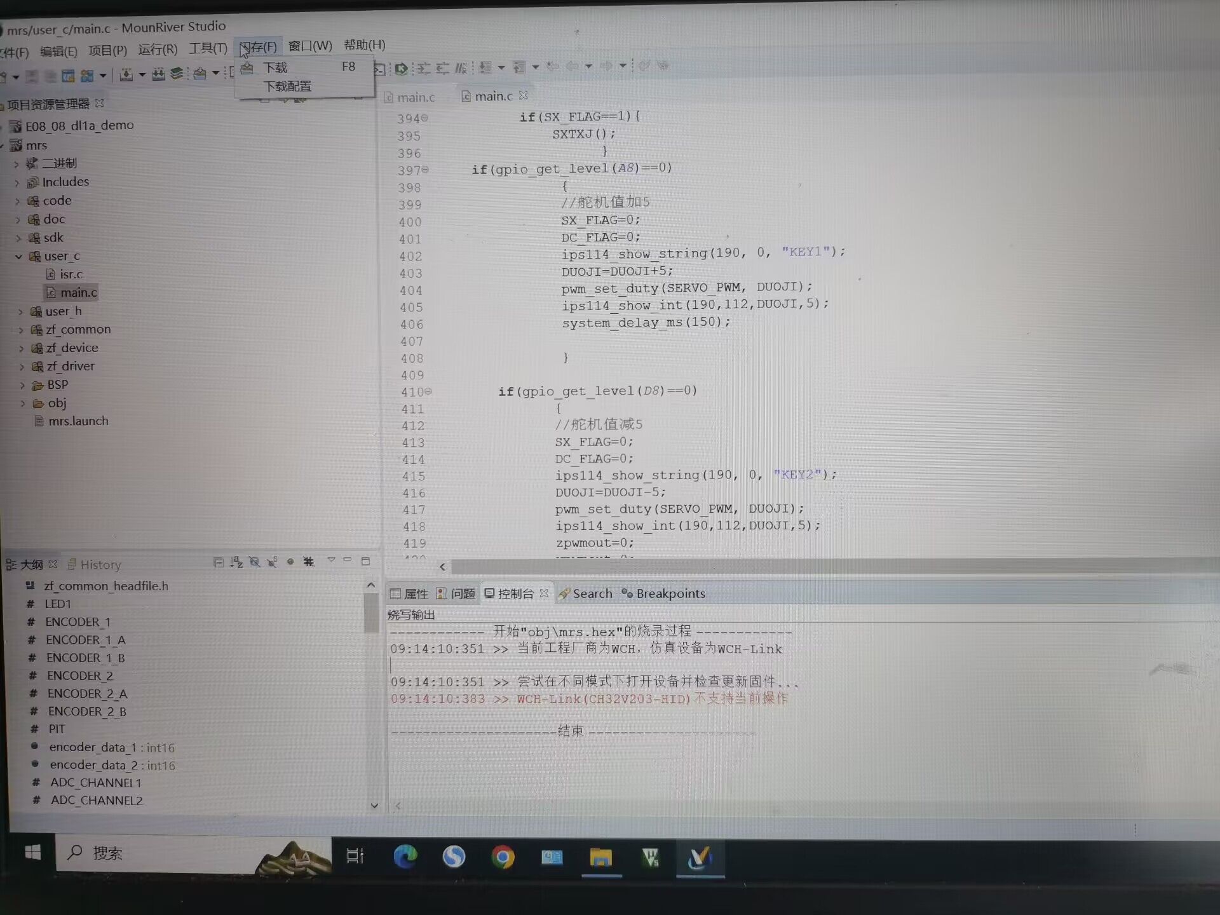
Task: Expand the zf_common folder
Action: click(21, 330)
